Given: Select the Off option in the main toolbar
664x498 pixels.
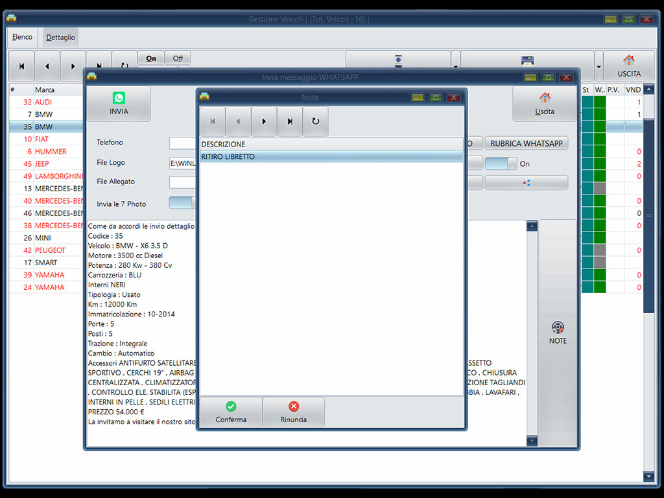Looking at the screenshot, I should tap(178, 58).
